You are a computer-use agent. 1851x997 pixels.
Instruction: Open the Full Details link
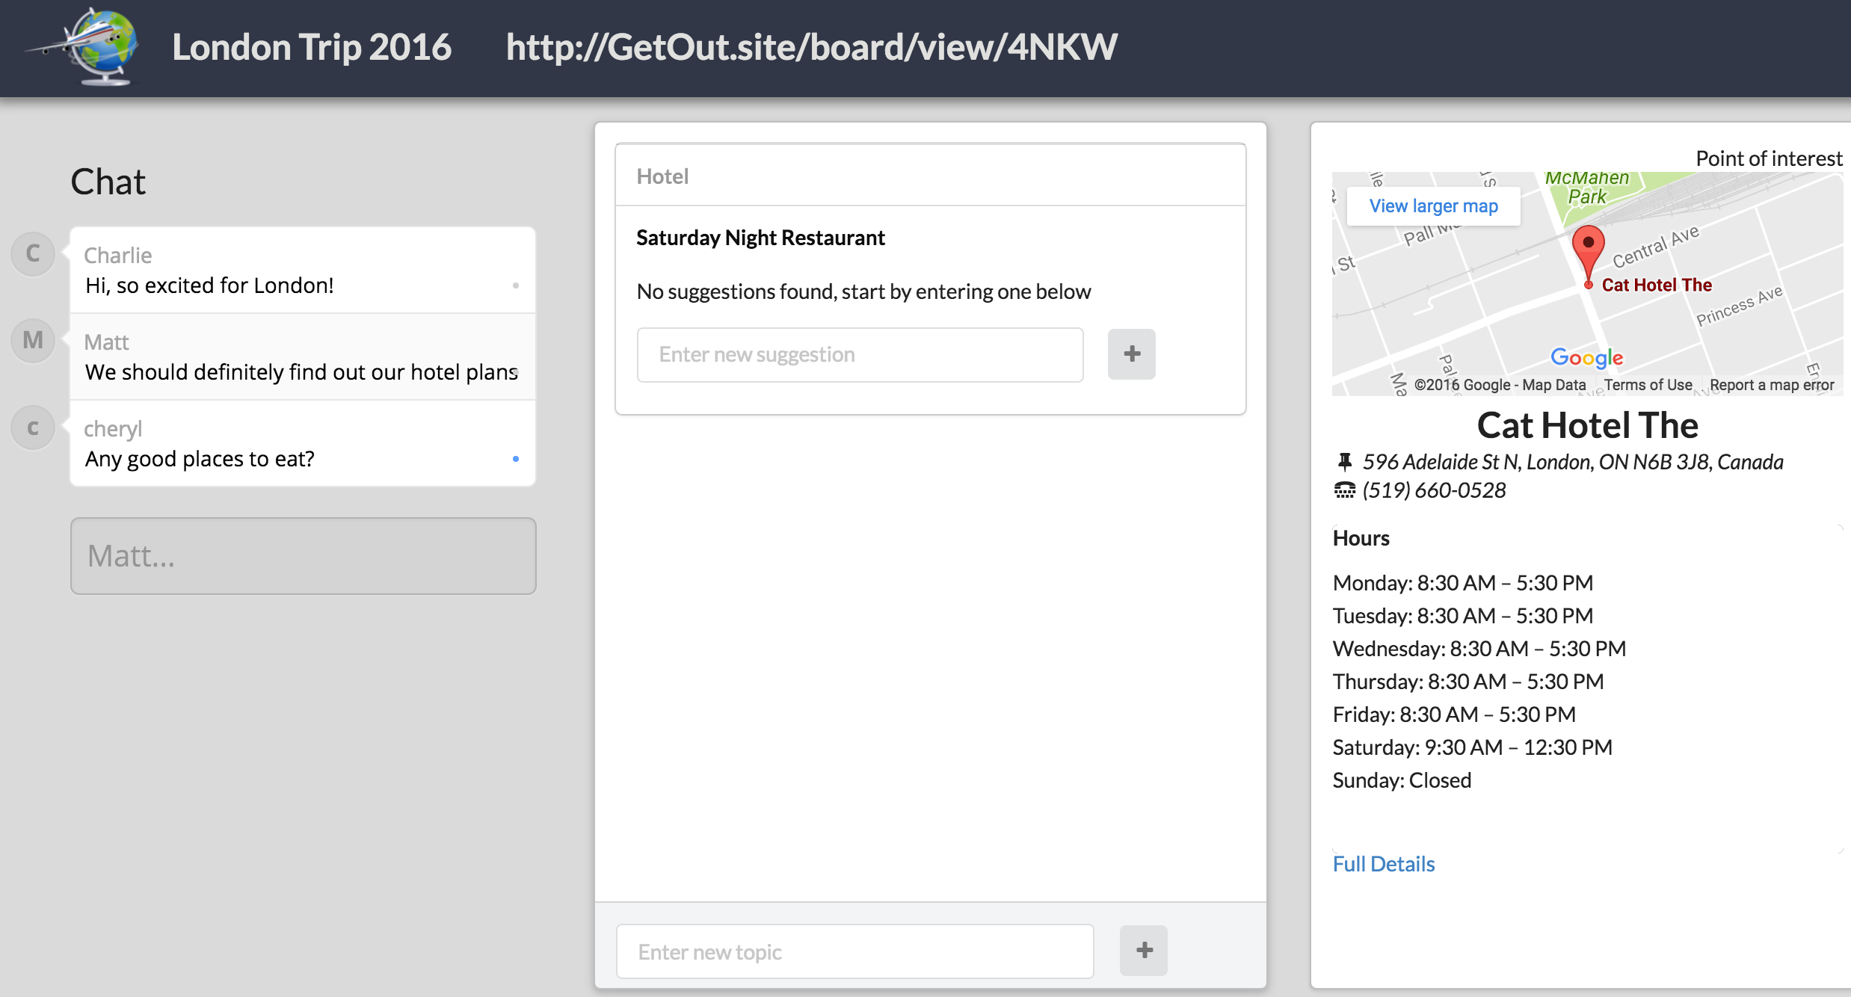coord(1384,864)
